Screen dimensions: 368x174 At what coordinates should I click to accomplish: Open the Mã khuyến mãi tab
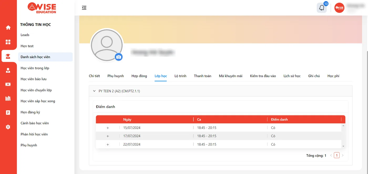coord(231,76)
